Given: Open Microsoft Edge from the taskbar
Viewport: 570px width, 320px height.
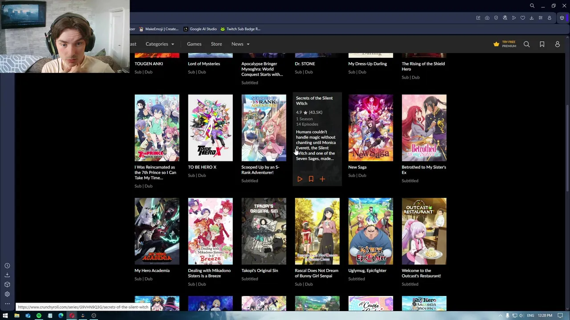Looking at the screenshot, I should 61,316.
